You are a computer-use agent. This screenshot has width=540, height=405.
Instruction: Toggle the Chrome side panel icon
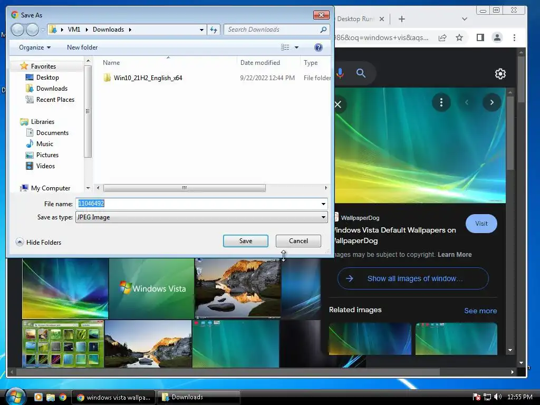pyautogui.click(x=480, y=37)
